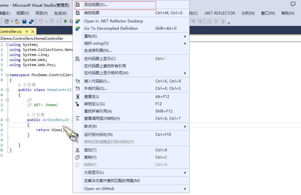This screenshot has width=301, height=195.
Task: Open the 生成(B) menu
Action: click(60, 13)
